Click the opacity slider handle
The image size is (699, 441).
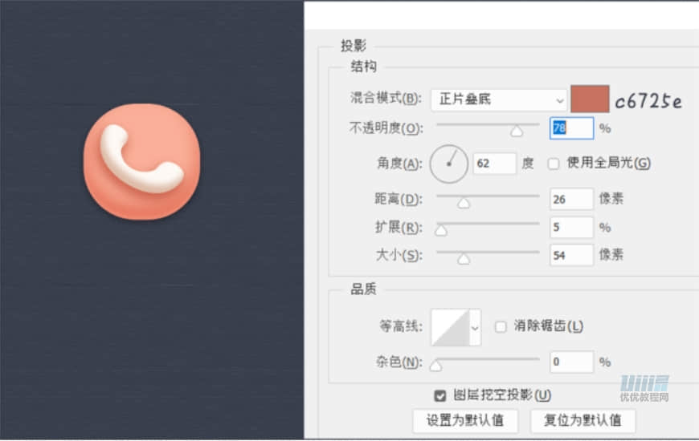coord(517,131)
